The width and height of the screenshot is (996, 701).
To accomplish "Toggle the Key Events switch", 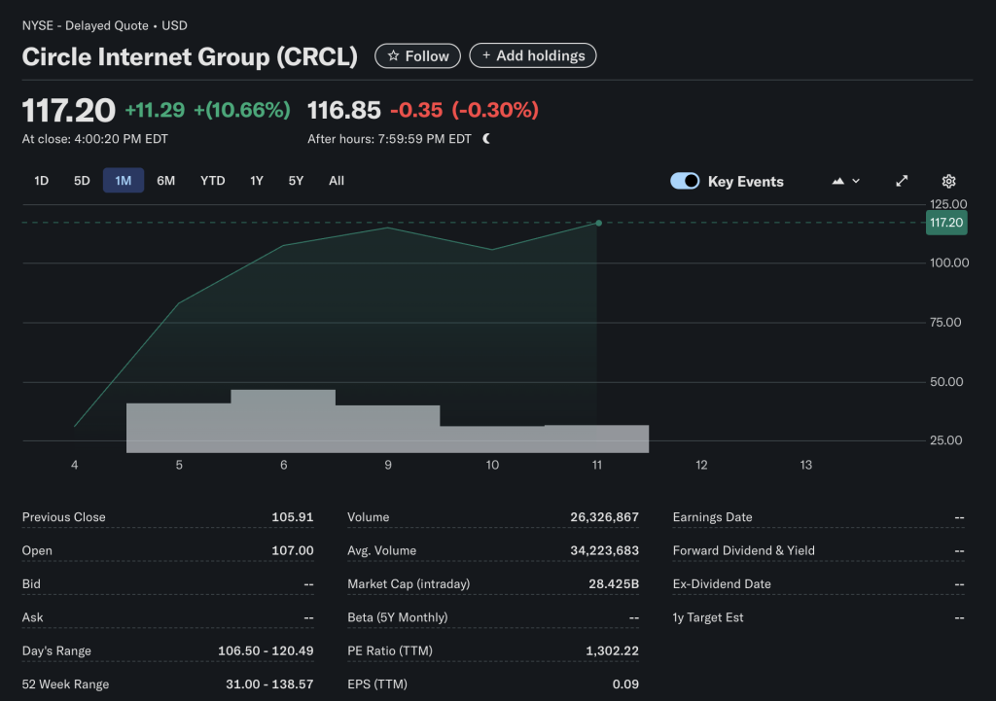I will pos(685,181).
